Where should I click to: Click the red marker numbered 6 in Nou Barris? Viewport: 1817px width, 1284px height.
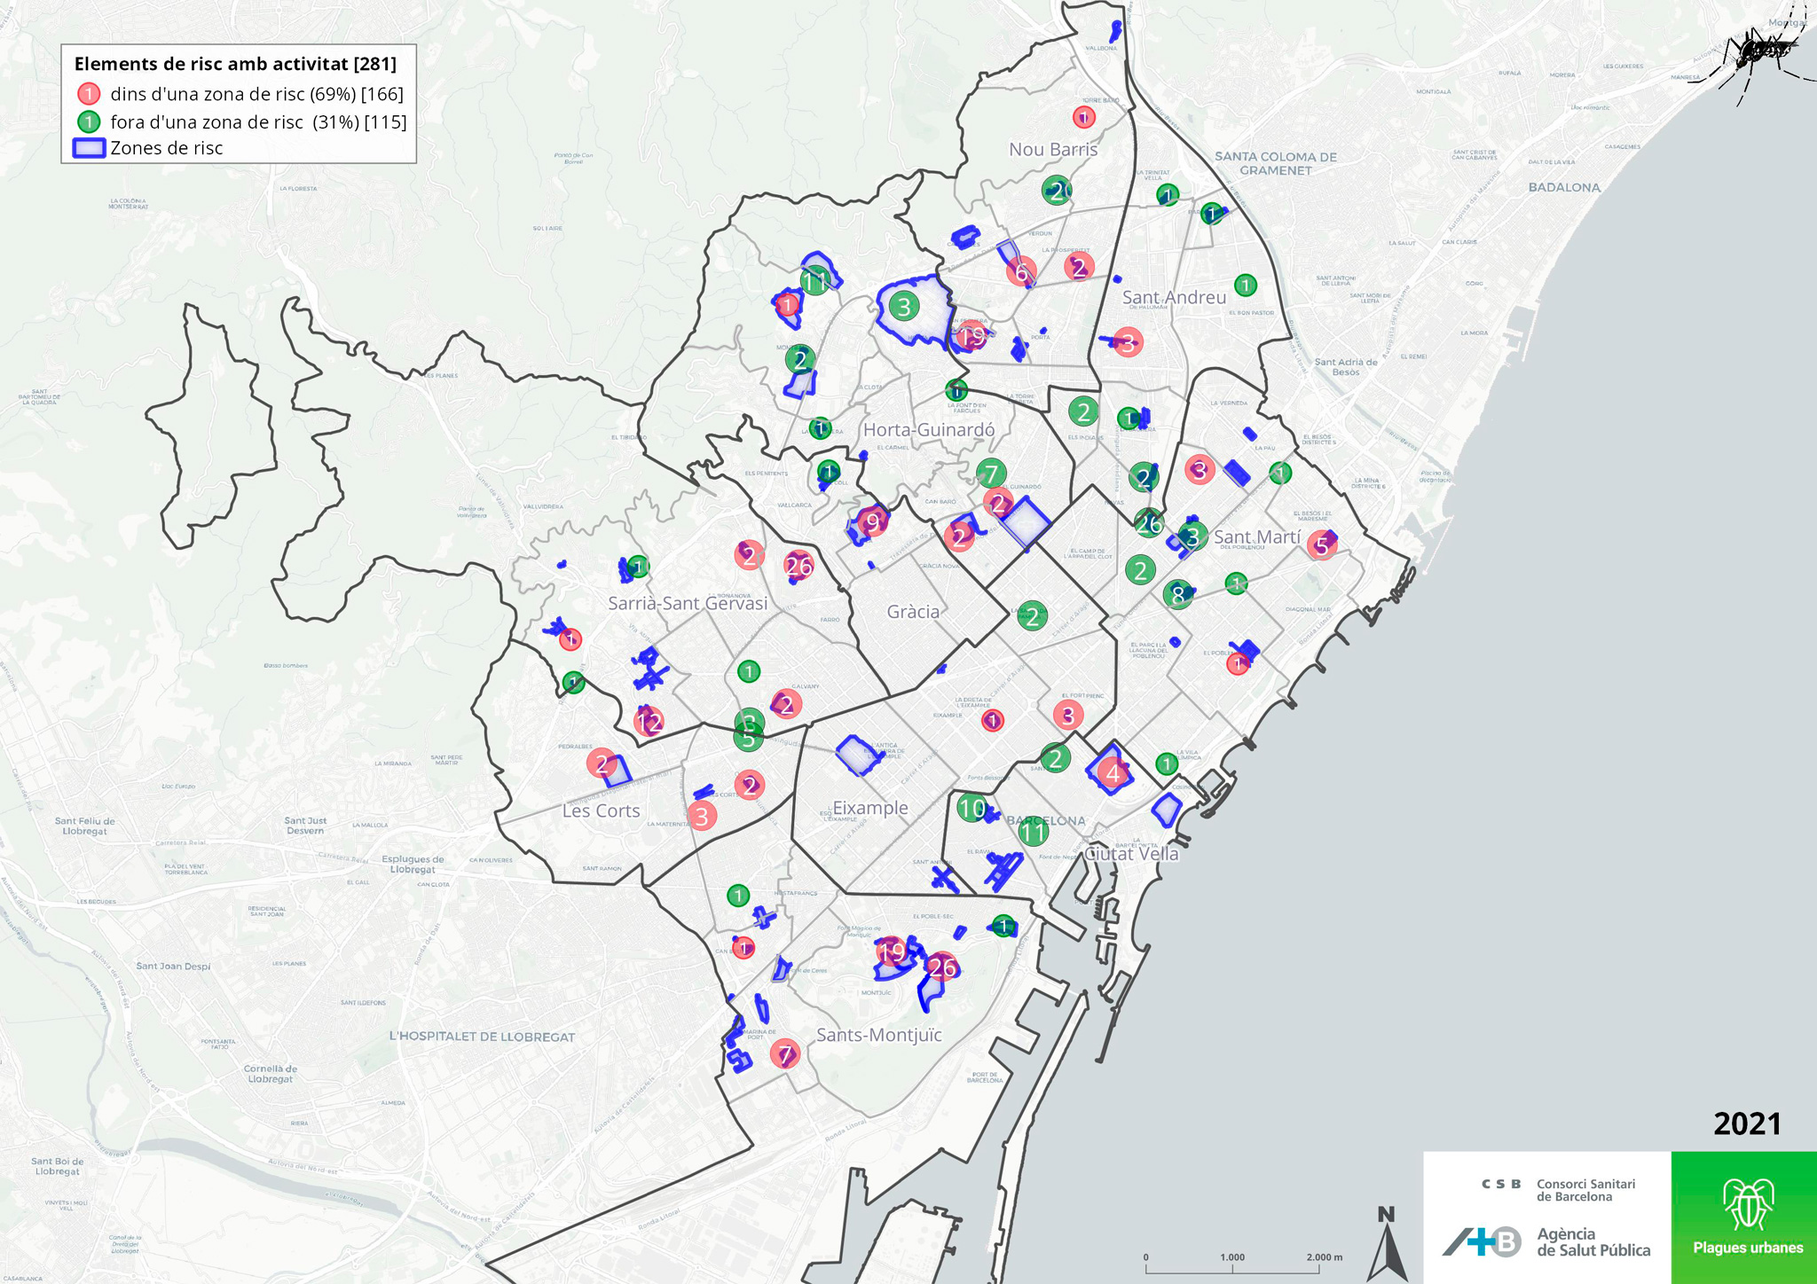point(1022,272)
